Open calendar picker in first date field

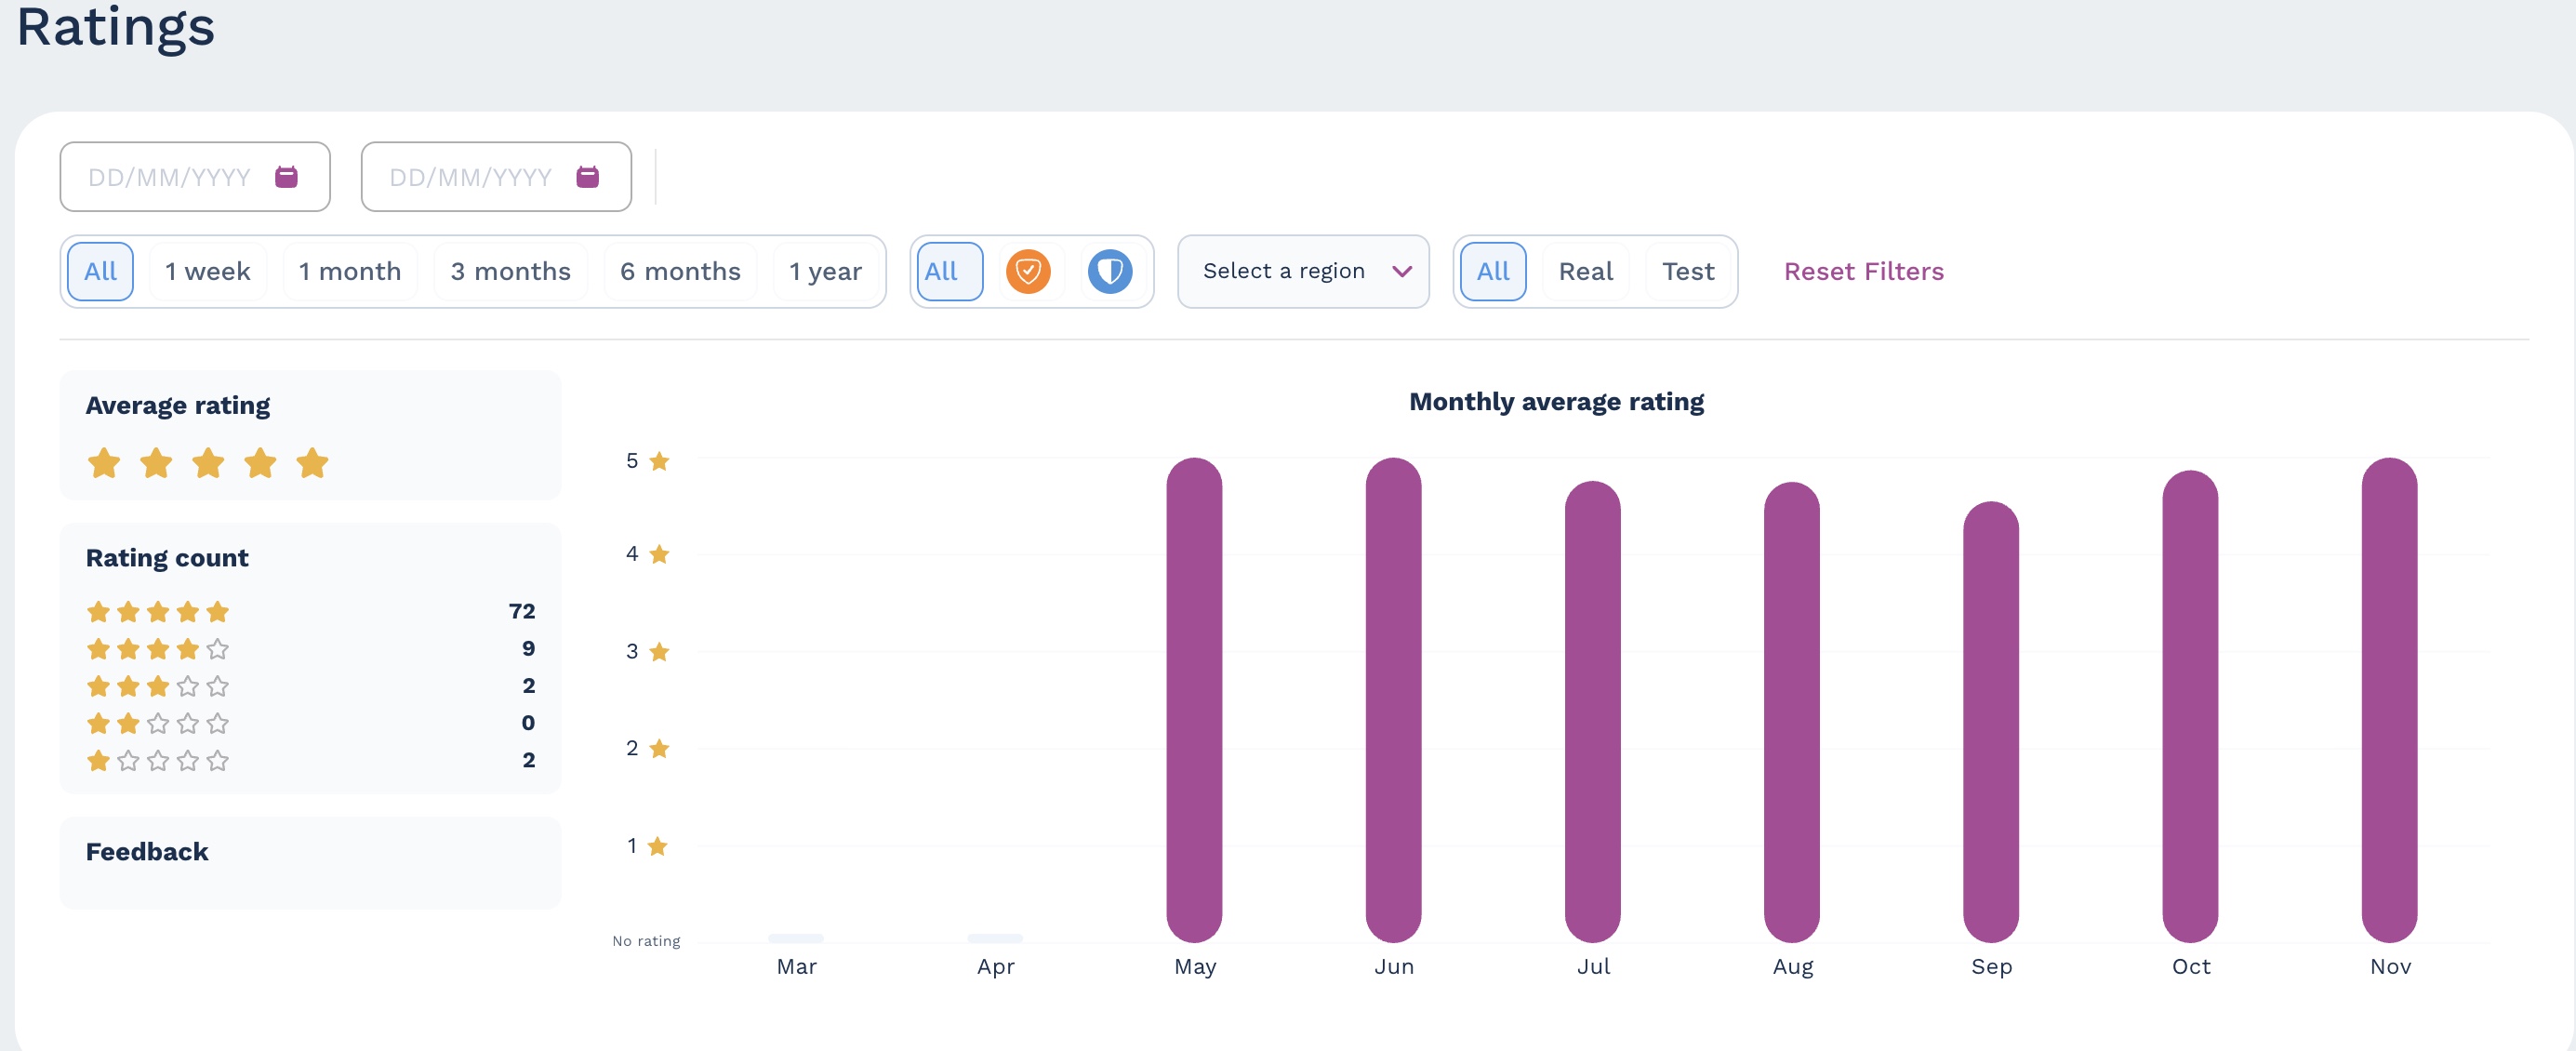pos(286,177)
